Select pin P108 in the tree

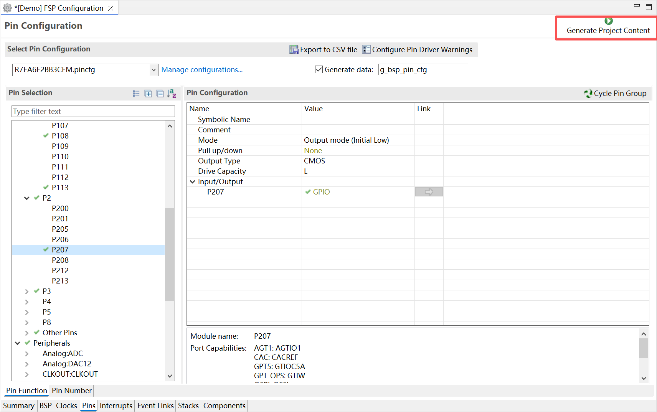[x=60, y=136]
